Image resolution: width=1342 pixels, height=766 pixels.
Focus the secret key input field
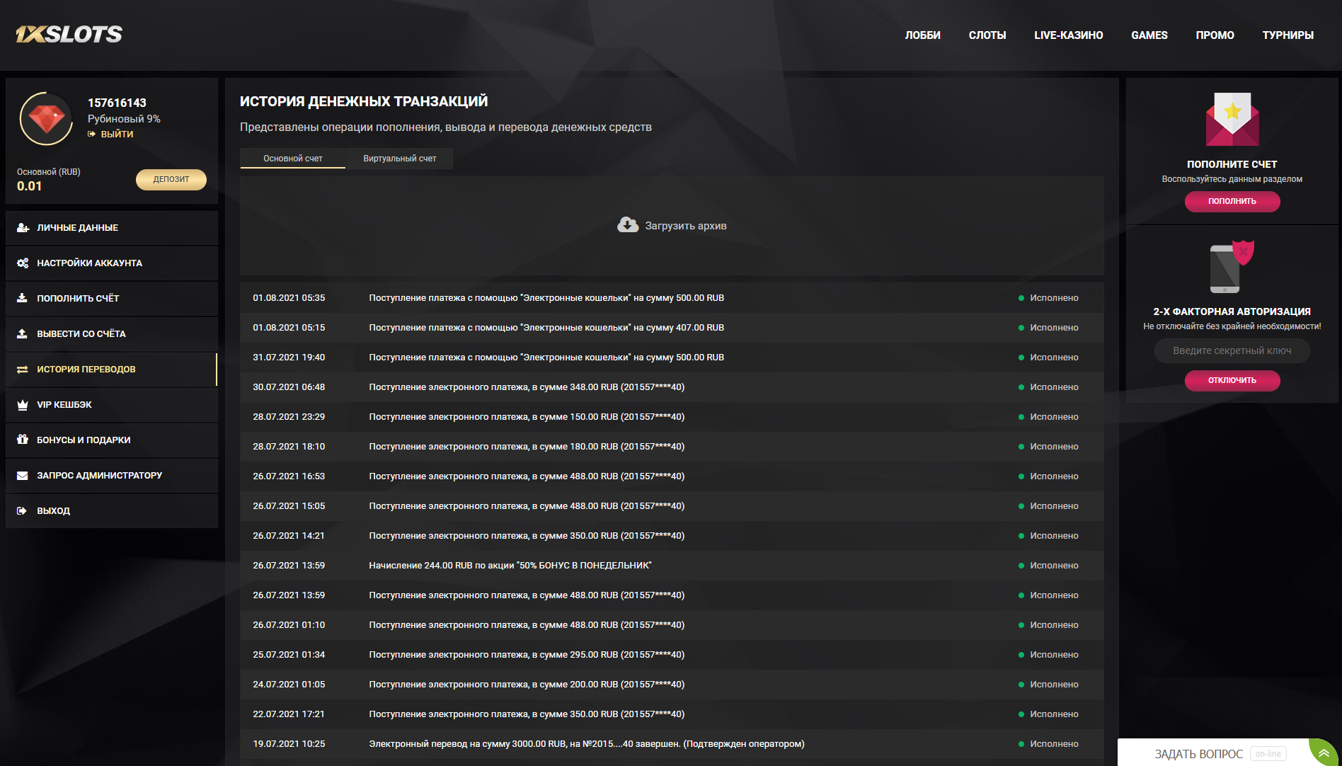(1232, 350)
